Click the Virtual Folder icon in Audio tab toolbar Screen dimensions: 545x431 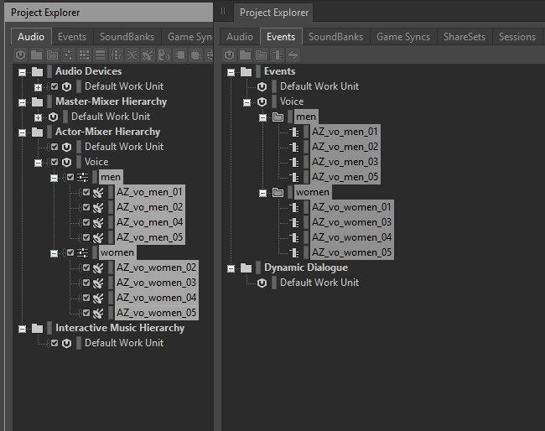tap(53, 55)
